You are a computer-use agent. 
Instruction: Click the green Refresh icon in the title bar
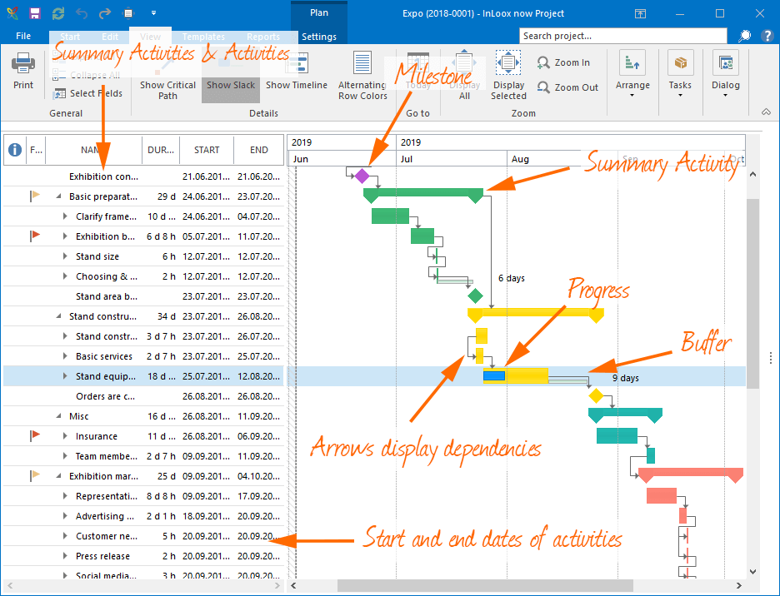click(x=58, y=13)
